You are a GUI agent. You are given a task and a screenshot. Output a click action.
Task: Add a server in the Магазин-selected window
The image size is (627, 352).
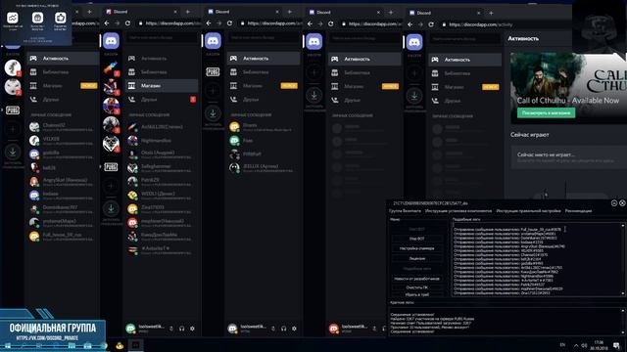tap(111, 186)
